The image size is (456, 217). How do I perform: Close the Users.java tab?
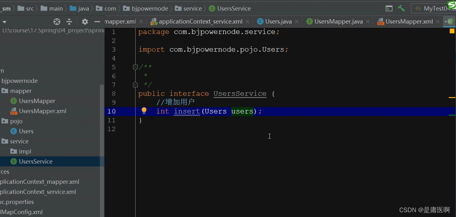[297, 22]
